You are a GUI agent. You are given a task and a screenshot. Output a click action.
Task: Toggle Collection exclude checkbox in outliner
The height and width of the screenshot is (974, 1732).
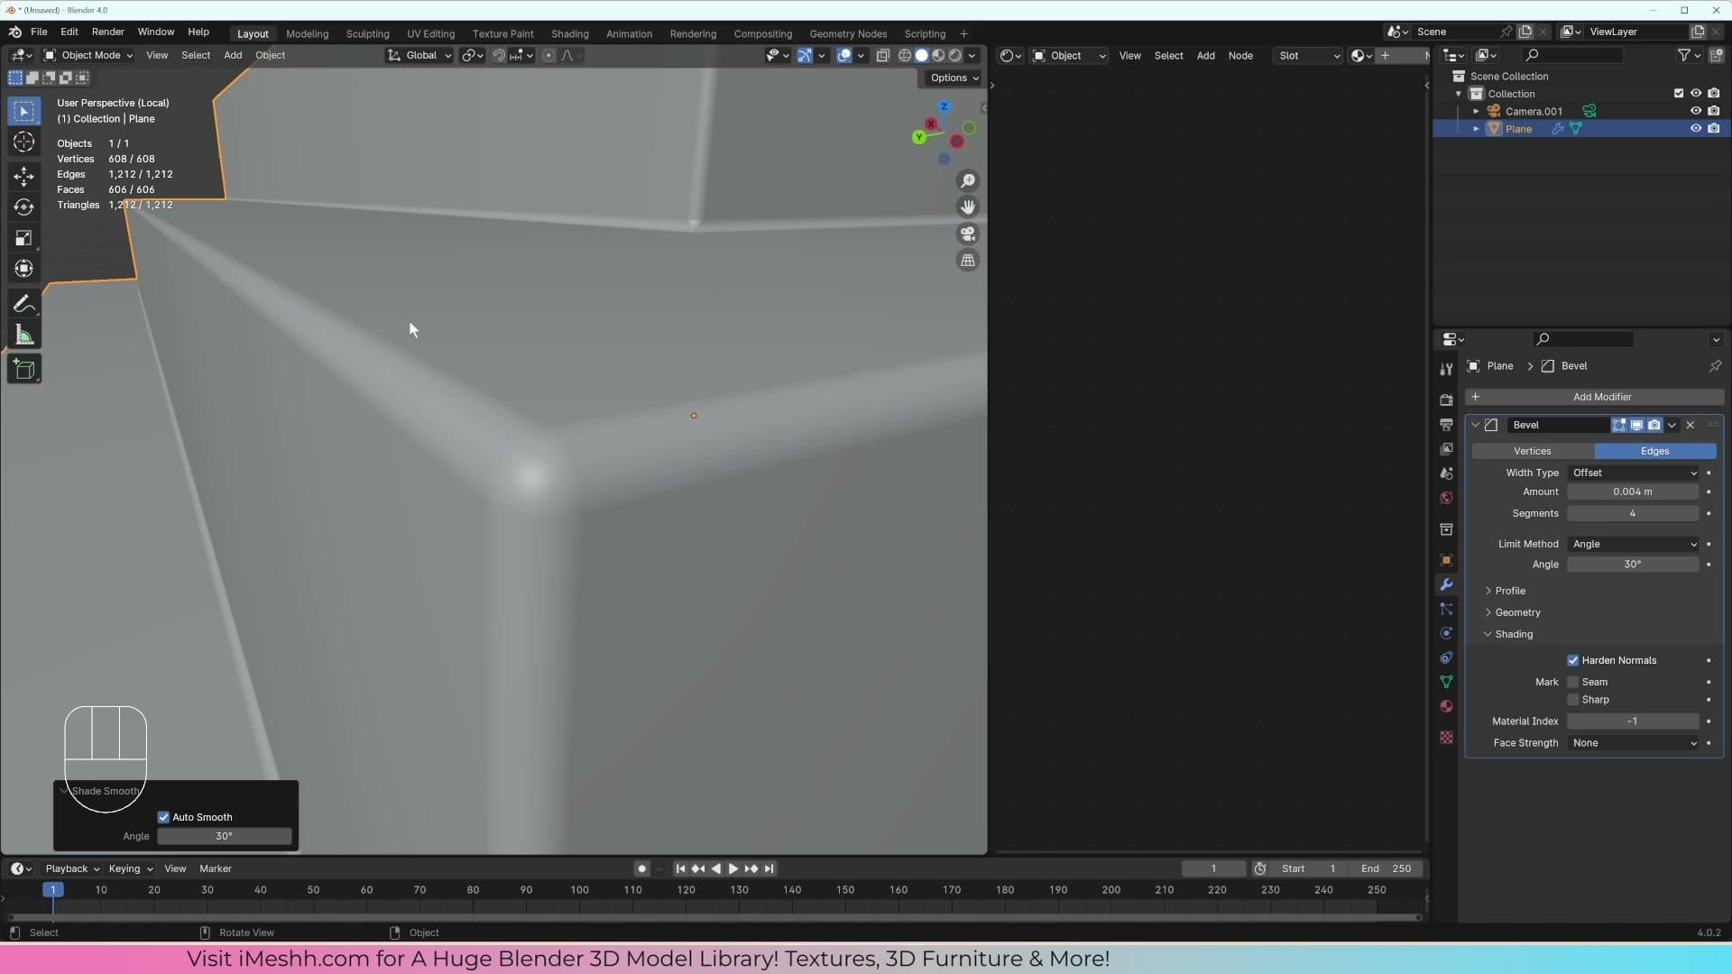[x=1678, y=94]
